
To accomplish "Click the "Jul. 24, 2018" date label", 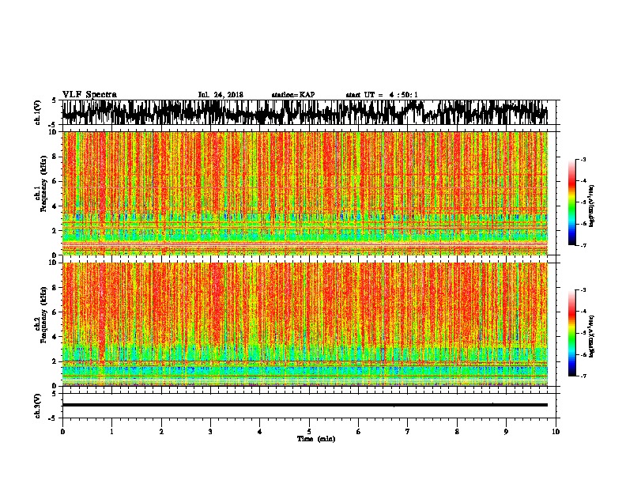I will [221, 95].
